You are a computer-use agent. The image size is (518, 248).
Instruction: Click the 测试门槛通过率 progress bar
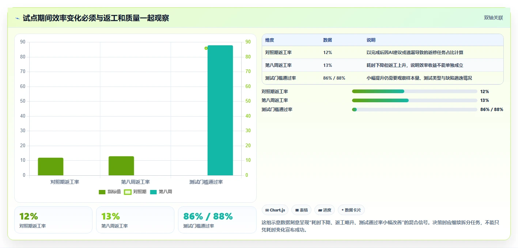[415, 110]
